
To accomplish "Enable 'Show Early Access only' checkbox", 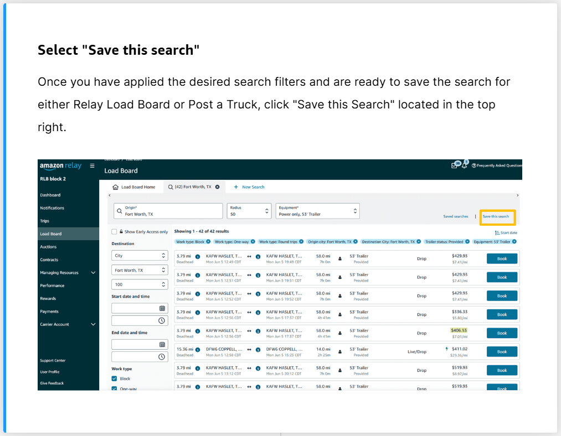I will (114, 232).
